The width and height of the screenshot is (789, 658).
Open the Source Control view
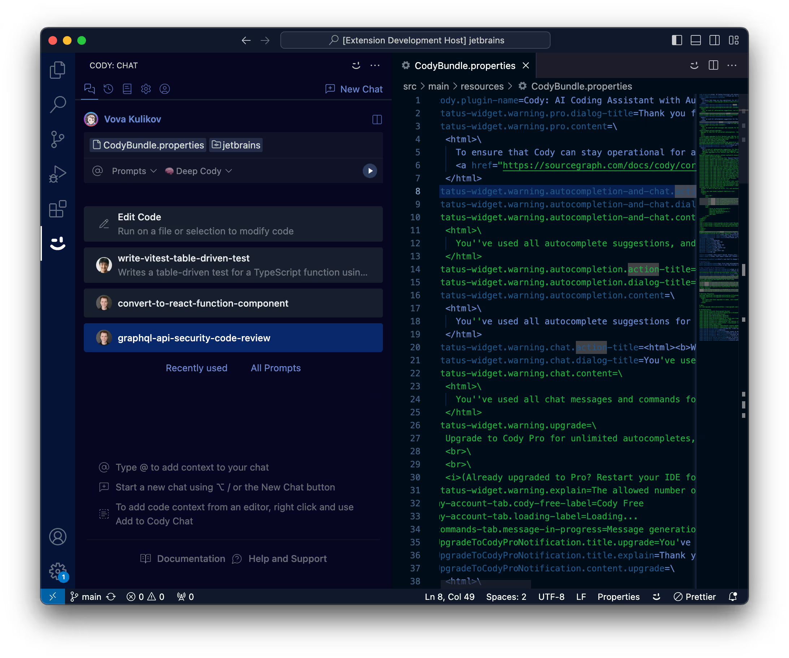coord(58,139)
